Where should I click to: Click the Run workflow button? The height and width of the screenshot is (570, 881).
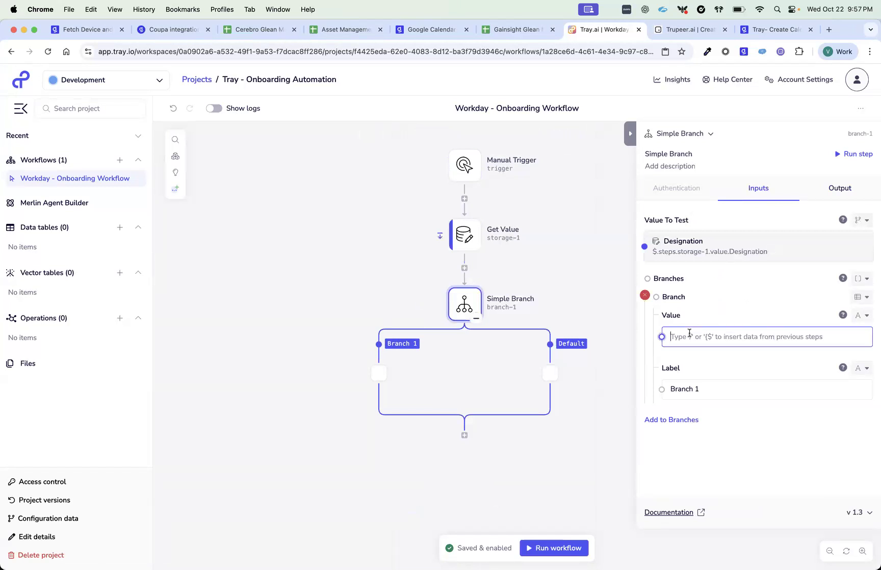[554, 548]
